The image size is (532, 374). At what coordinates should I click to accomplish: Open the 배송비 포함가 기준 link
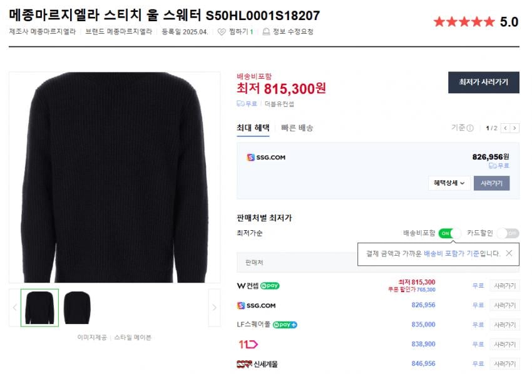[451, 253]
